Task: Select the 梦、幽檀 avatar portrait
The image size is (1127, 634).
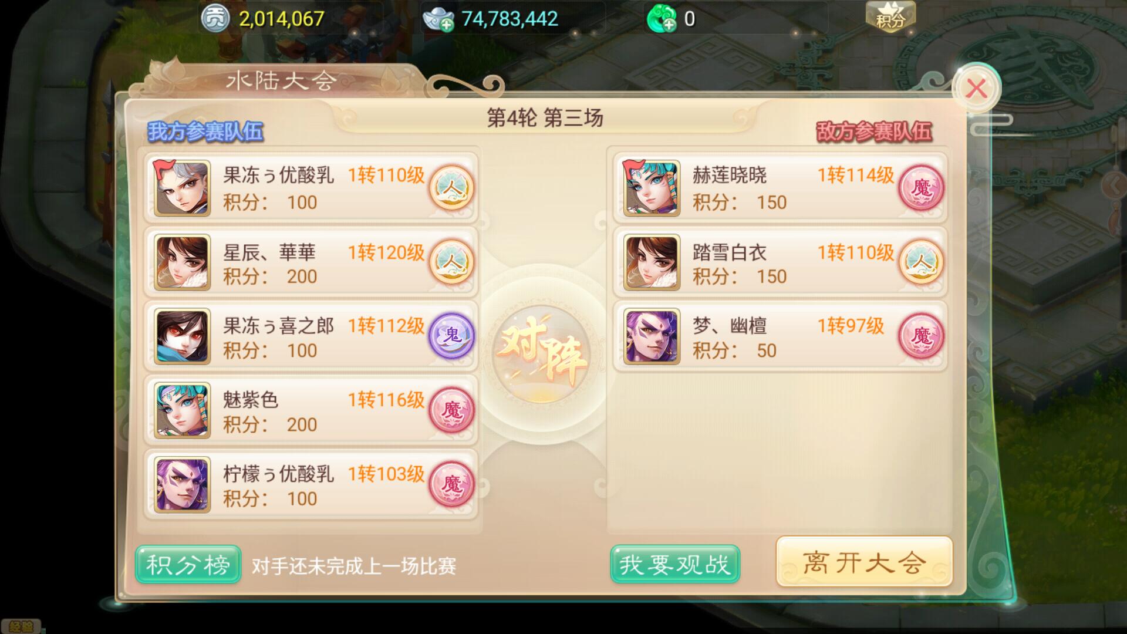Action: coord(652,336)
